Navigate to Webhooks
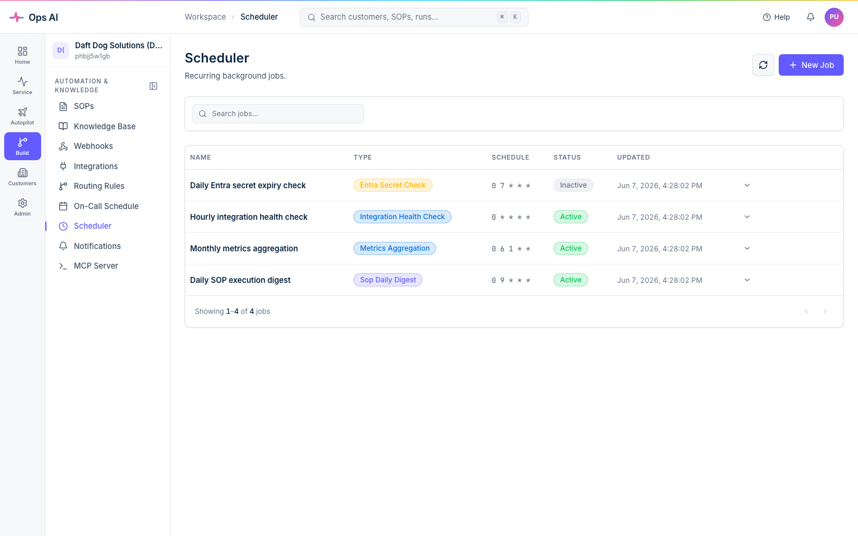 click(107, 147)
